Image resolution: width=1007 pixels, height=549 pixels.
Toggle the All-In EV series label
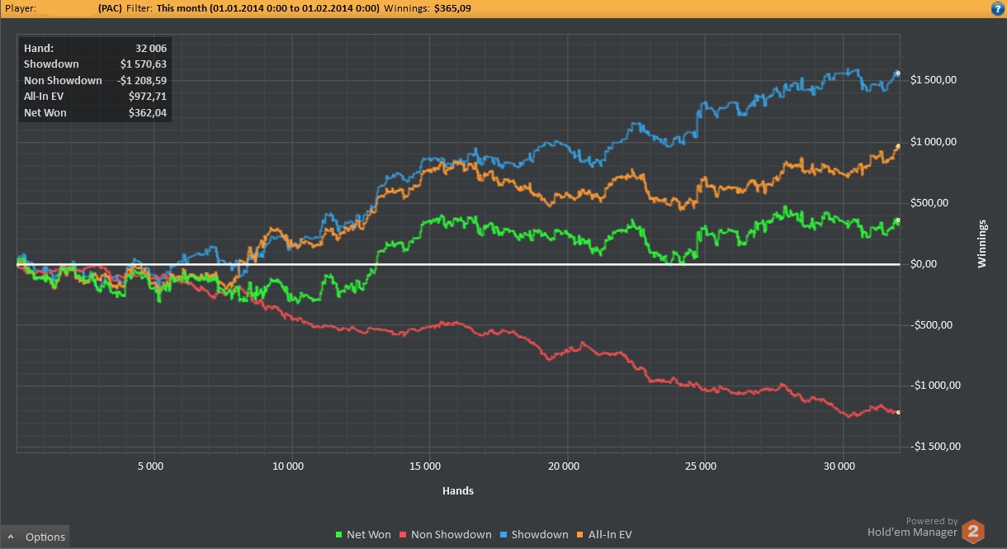click(x=609, y=535)
